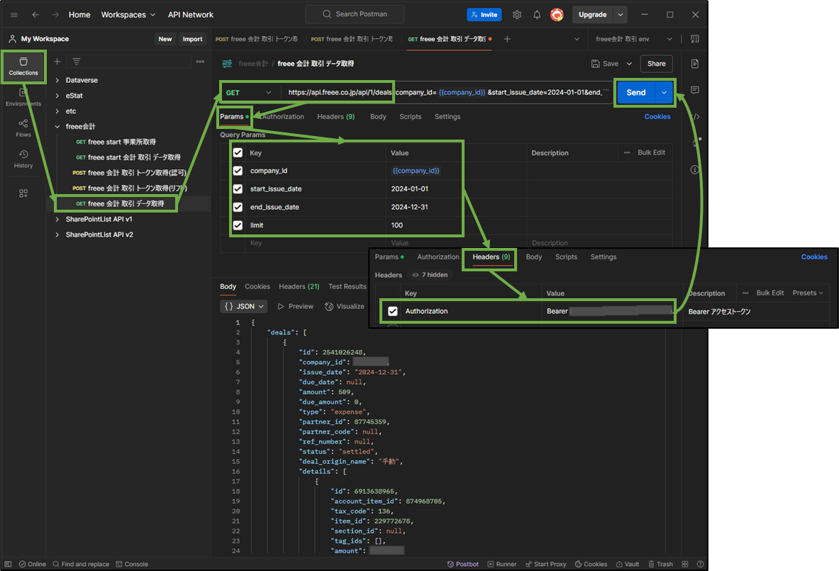Open Runner in the status bar
The width and height of the screenshot is (839, 571).
click(x=502, y=564)
